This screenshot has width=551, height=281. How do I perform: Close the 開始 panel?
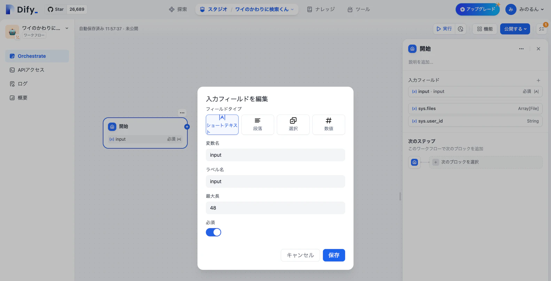pyautogui.click(x=538, y=49)
